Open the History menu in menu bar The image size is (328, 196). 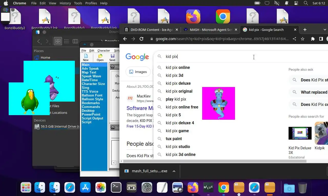tap(65, 3)
